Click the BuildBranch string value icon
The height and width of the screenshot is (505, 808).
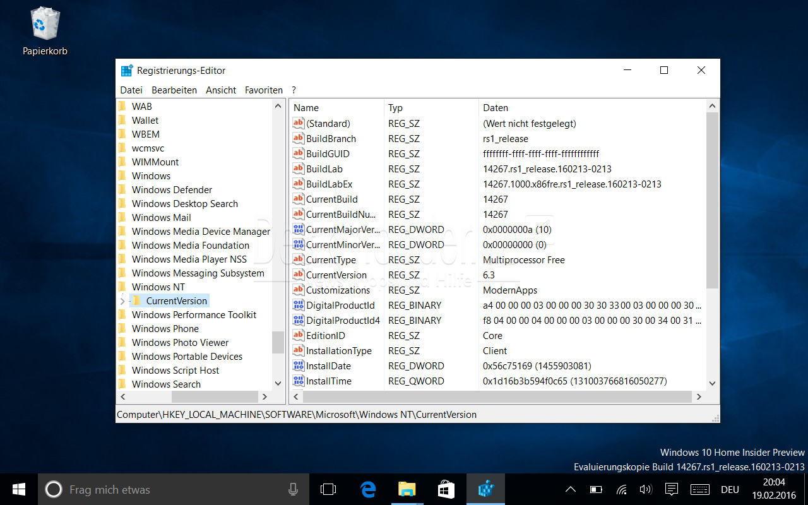point(299,139)
